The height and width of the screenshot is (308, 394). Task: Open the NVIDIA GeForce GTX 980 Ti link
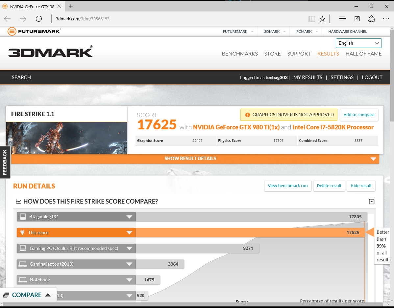[x=236, y=127]
